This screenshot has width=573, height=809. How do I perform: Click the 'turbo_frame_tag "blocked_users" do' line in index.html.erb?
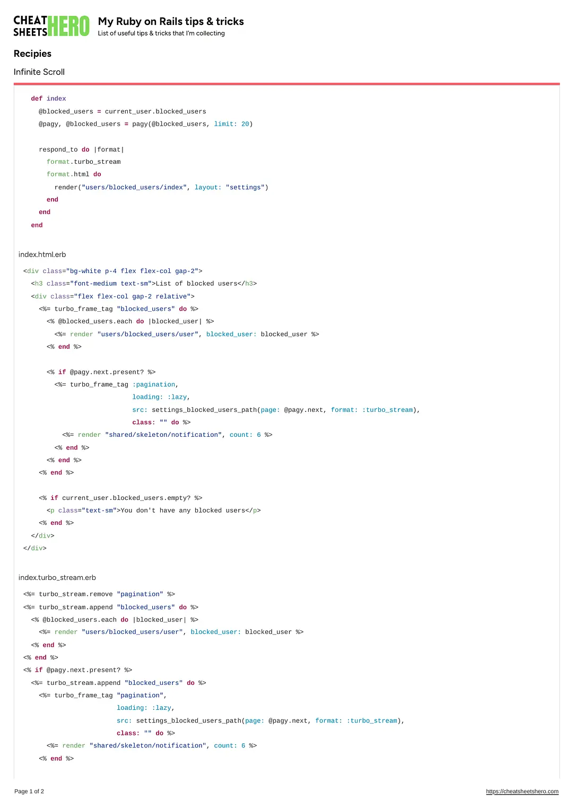118,309
